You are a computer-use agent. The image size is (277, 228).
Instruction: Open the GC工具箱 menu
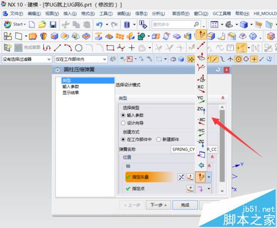coord(222,13)
